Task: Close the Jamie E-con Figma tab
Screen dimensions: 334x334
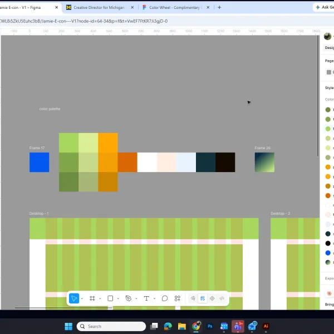Action: [x=56, y=7]
